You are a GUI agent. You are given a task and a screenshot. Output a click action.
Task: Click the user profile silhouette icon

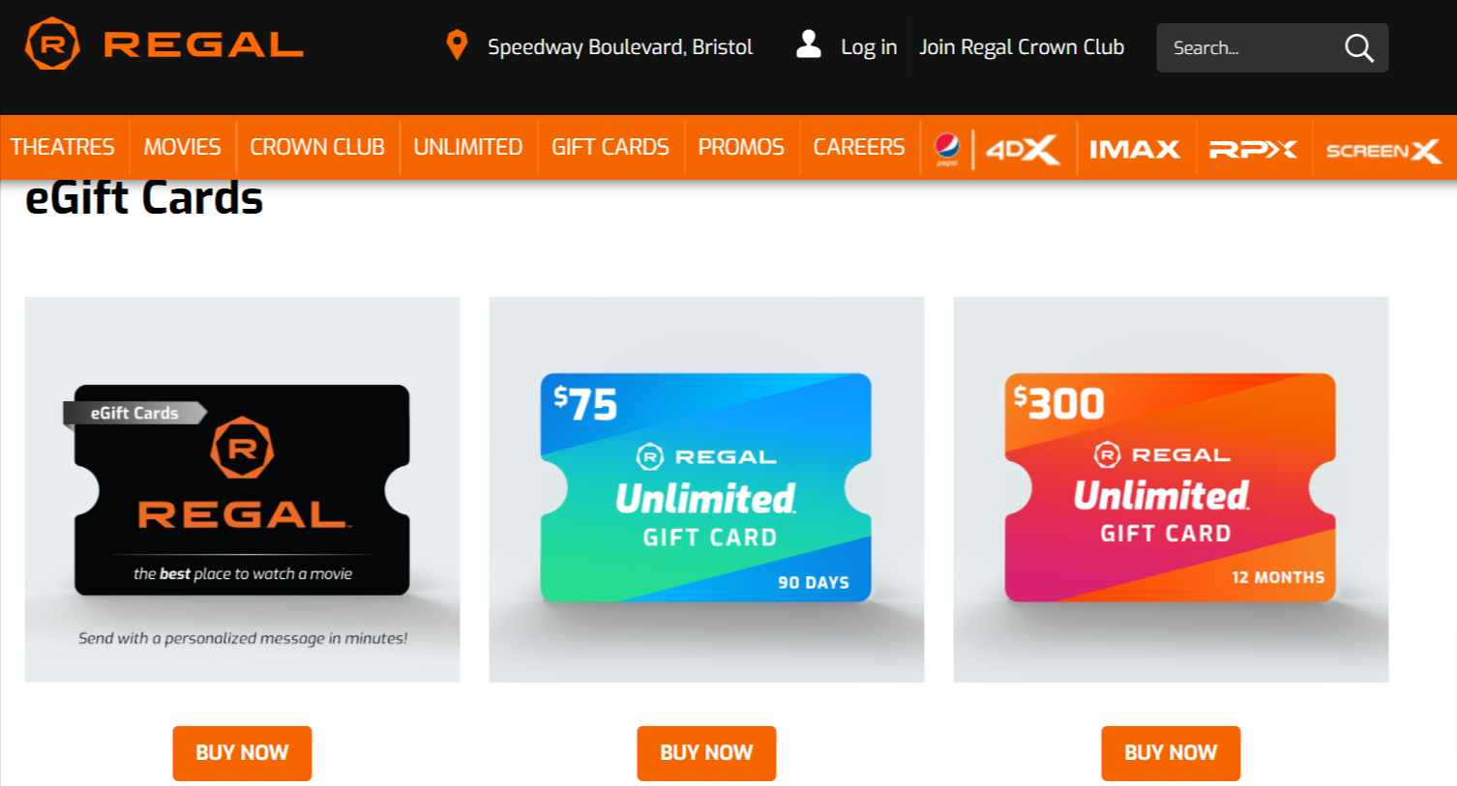pyautogui.click(x=809, y=44)
